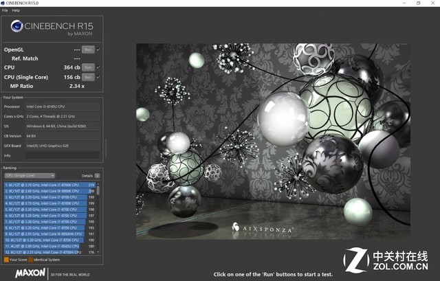Image resolution: width=440 pixels, height=281 pixels.
Task: Expand ranking Details with arrow button
Action: coord(96,175)
